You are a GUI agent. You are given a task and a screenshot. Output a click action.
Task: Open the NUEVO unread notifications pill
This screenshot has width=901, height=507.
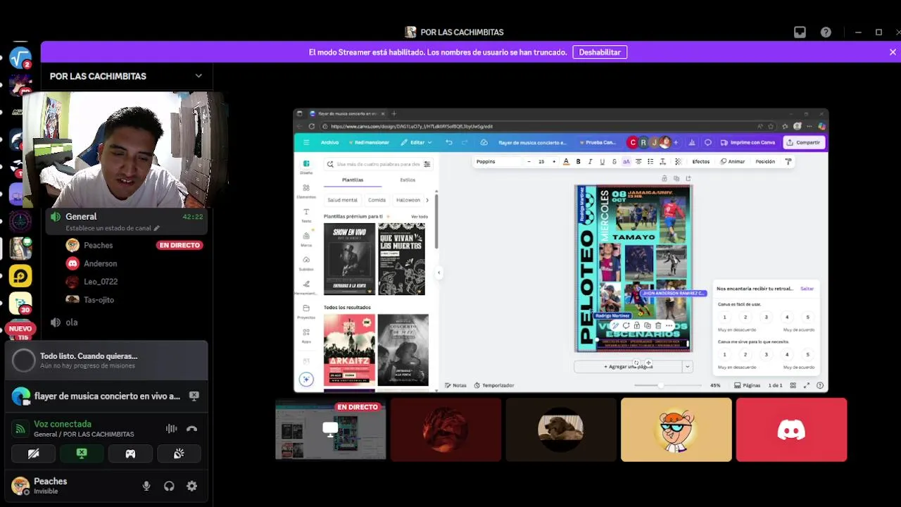pos(20,329)
